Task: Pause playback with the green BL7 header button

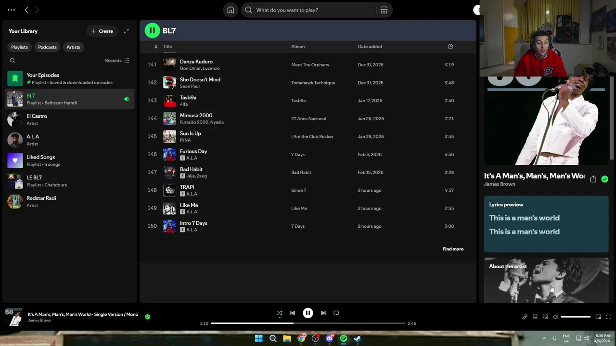Action: pos(152,30)
